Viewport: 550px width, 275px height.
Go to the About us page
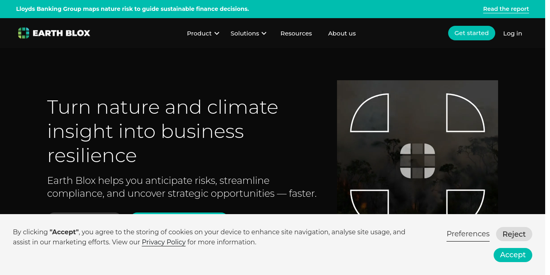[x=342, y=33]
